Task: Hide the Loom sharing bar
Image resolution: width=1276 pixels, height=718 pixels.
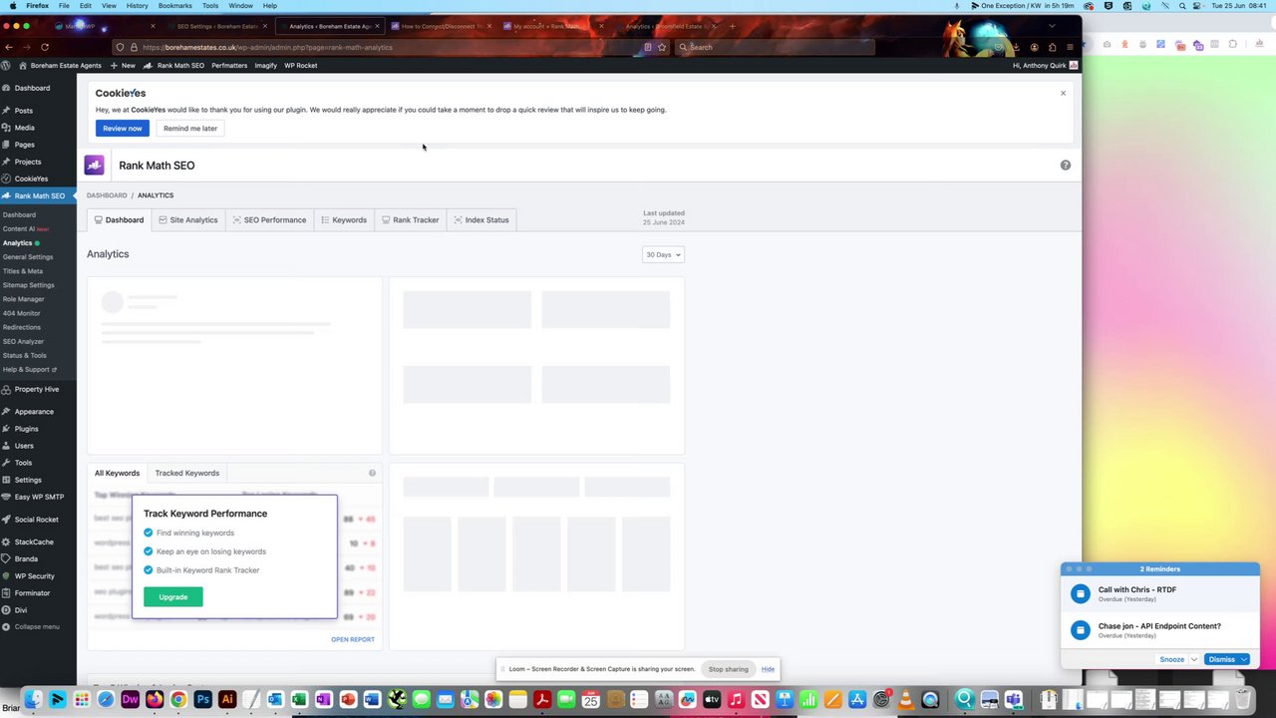Action: tap(768, 669)
